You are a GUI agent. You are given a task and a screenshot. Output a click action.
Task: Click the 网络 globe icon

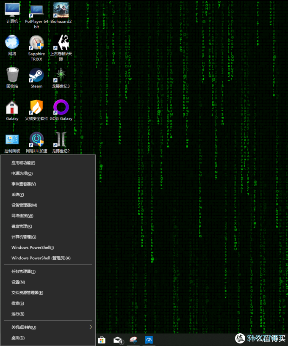pyautogui.click(x=12, y=42)
